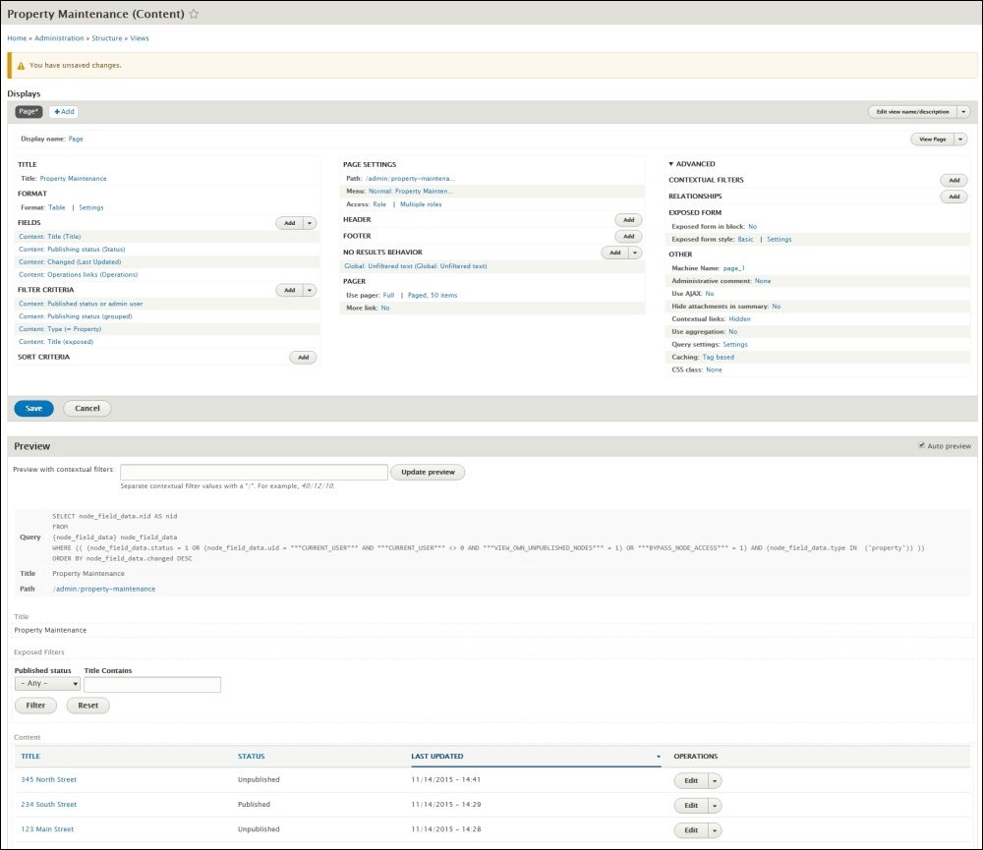Star the Property Maintenance view as favorite
The height and width of the screenshot is (850, 983).
coord(194,14)
